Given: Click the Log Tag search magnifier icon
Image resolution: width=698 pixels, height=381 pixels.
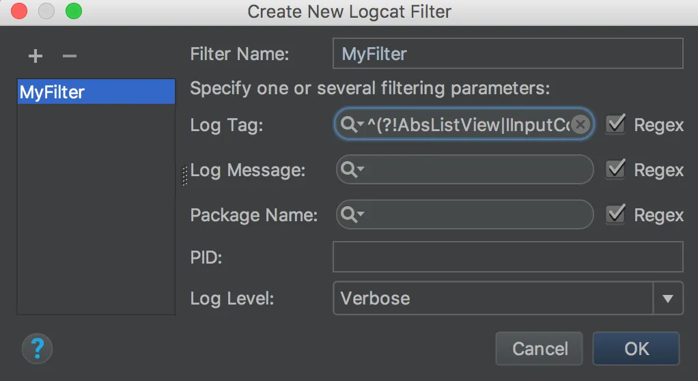Looking at the screenshot, I should (351, 124).
